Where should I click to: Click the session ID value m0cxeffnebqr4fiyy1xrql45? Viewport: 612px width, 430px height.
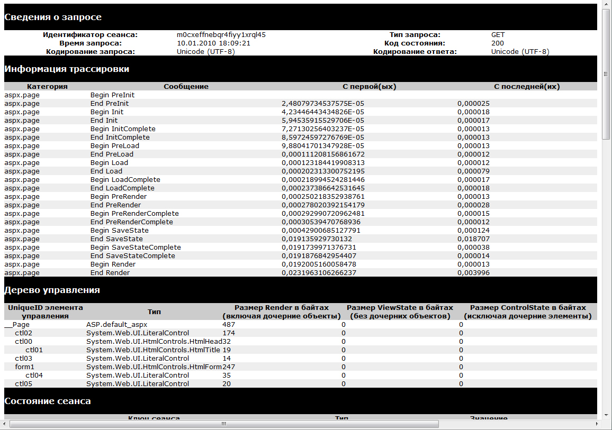pyautogui.click(x=221, y=35)
